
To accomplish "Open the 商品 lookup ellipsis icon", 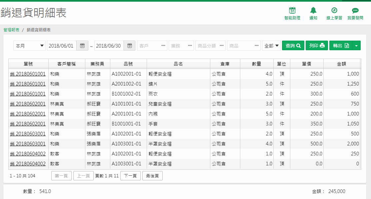I will (256, 46).
